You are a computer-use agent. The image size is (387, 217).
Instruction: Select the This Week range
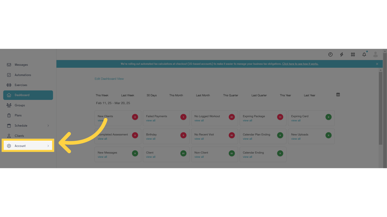click(x=102, y=96)
